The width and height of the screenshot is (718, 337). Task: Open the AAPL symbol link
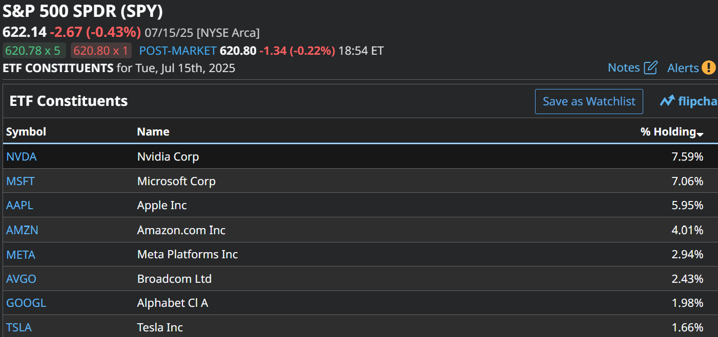coord(20,206)
